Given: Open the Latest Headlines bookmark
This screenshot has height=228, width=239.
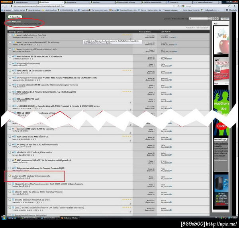Looking at the screenshot, I should point(49,10).
